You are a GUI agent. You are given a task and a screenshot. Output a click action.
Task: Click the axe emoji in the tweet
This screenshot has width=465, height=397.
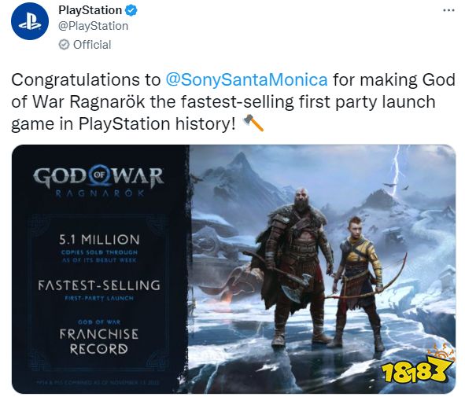coord(253,123)
